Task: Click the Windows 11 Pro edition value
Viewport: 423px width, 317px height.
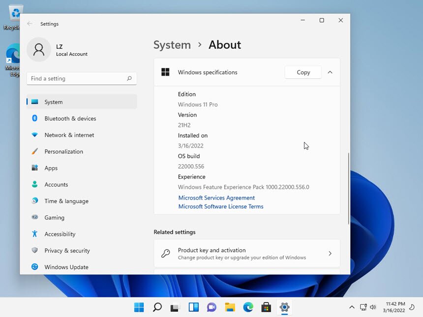Action: (198, 105)
